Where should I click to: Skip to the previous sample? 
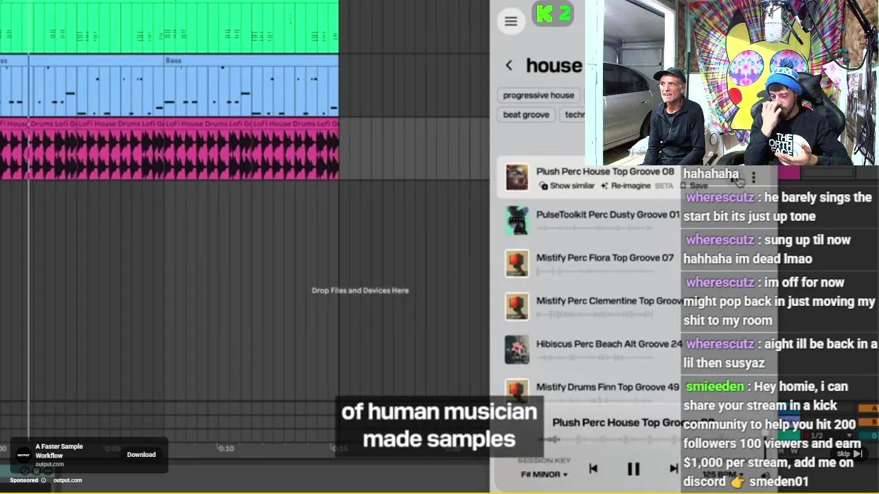(593, 469)
